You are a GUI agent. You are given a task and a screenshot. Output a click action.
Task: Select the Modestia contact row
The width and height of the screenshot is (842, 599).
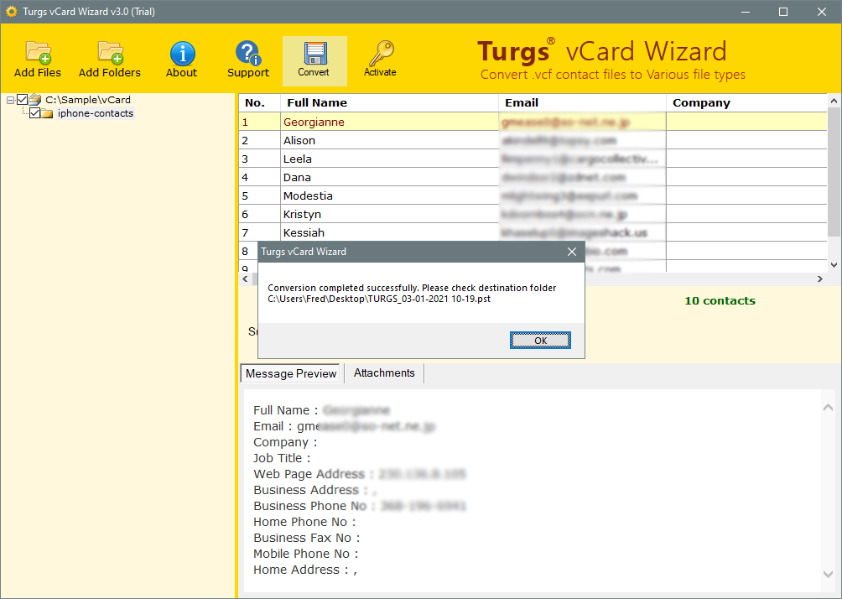(x=533, y=195)
